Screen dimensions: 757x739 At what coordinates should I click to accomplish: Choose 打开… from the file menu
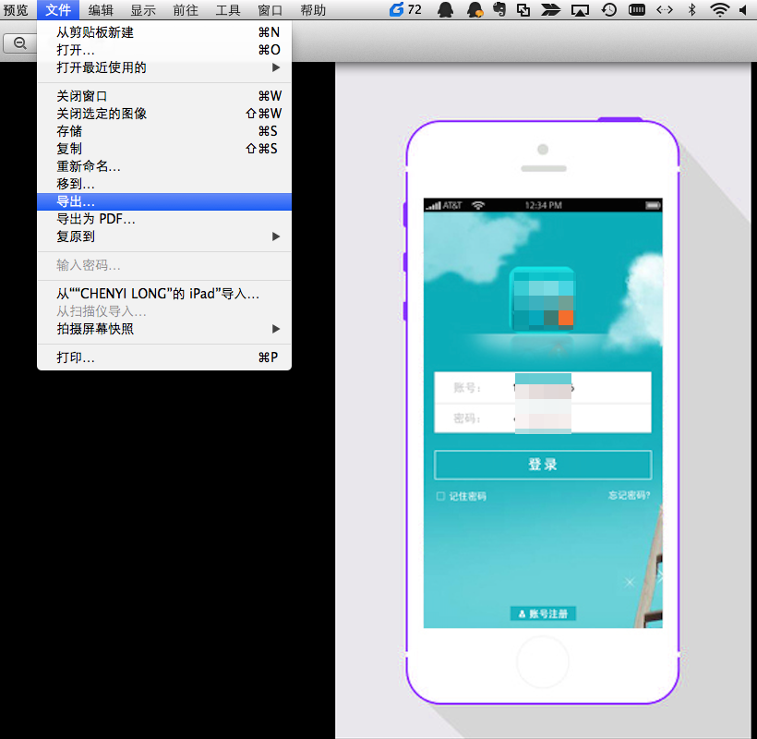[x=164, y=50]
